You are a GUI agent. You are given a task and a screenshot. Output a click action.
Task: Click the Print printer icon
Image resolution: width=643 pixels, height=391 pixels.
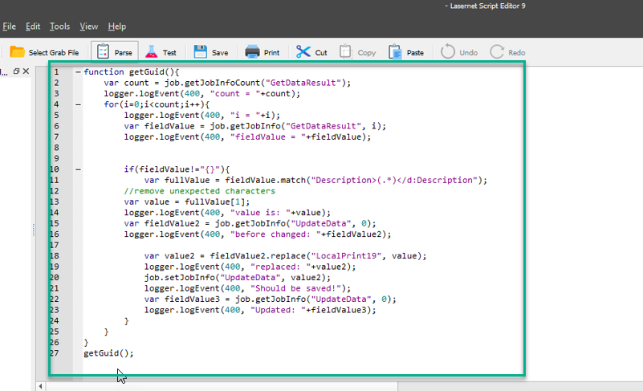pos(252,52)
